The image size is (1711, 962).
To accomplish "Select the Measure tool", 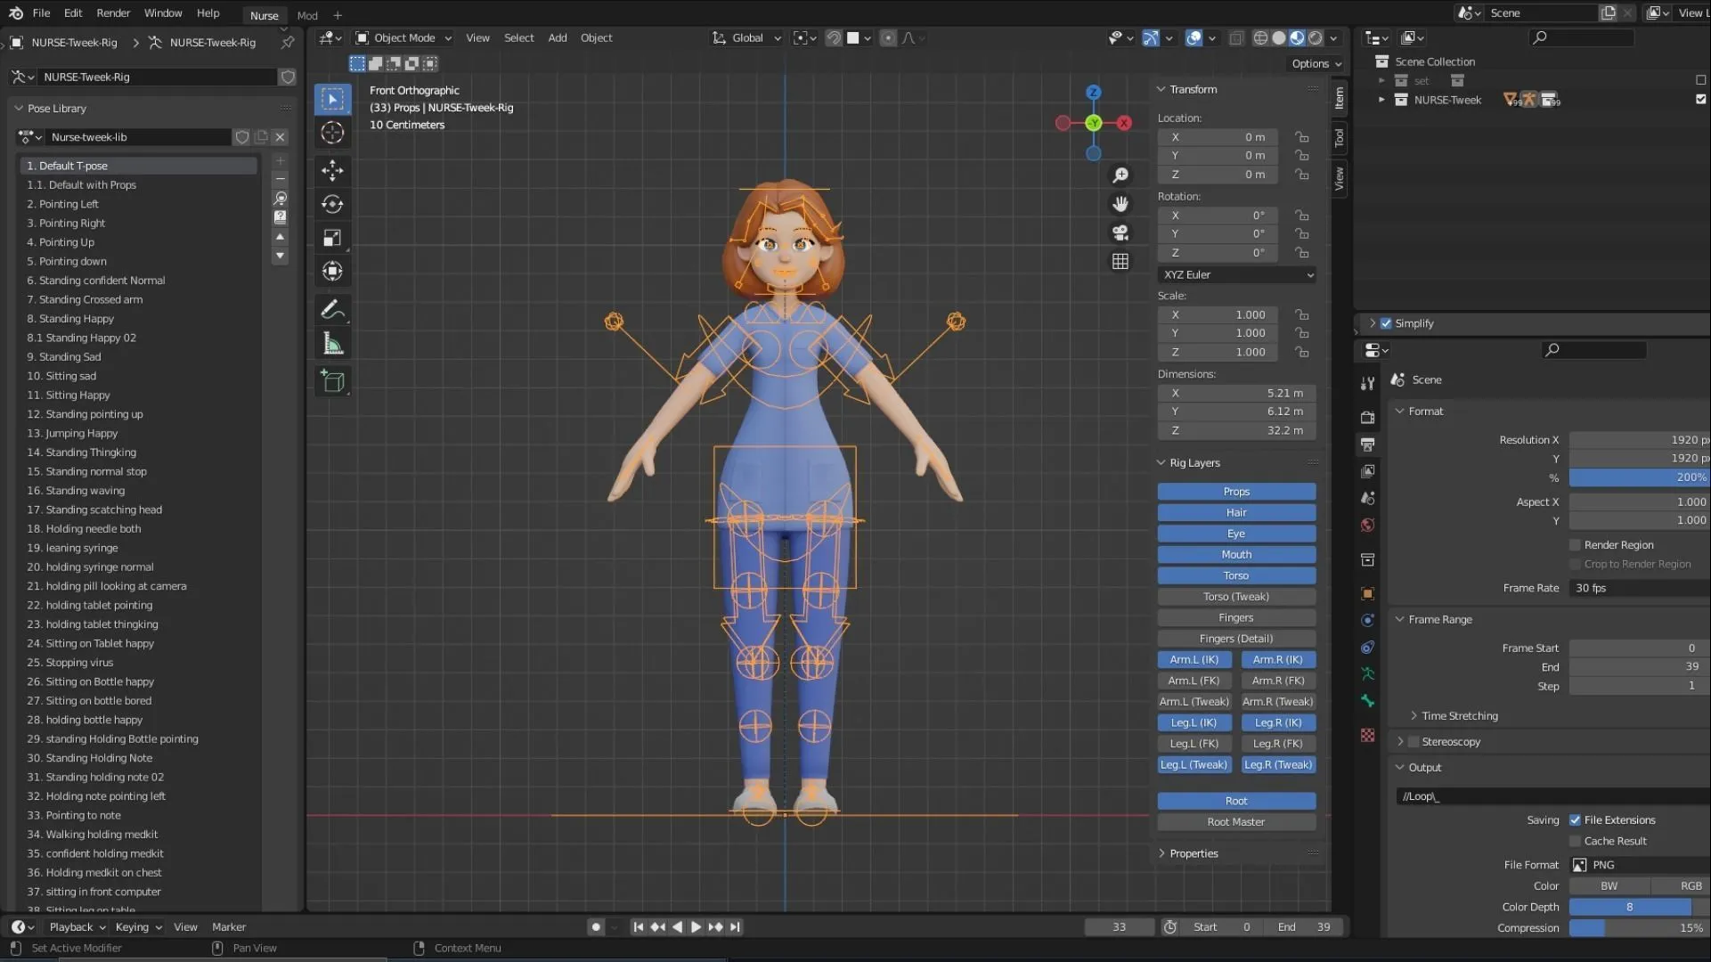I will click(332, 343).
